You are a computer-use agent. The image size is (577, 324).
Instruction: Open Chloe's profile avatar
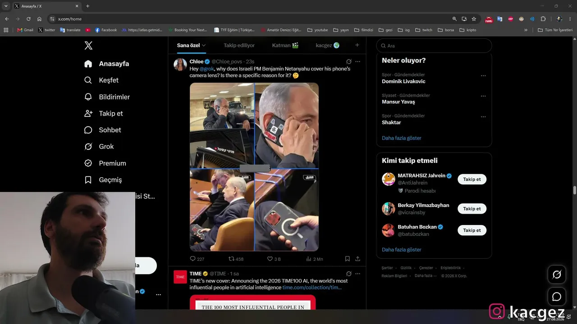(180, 65)
